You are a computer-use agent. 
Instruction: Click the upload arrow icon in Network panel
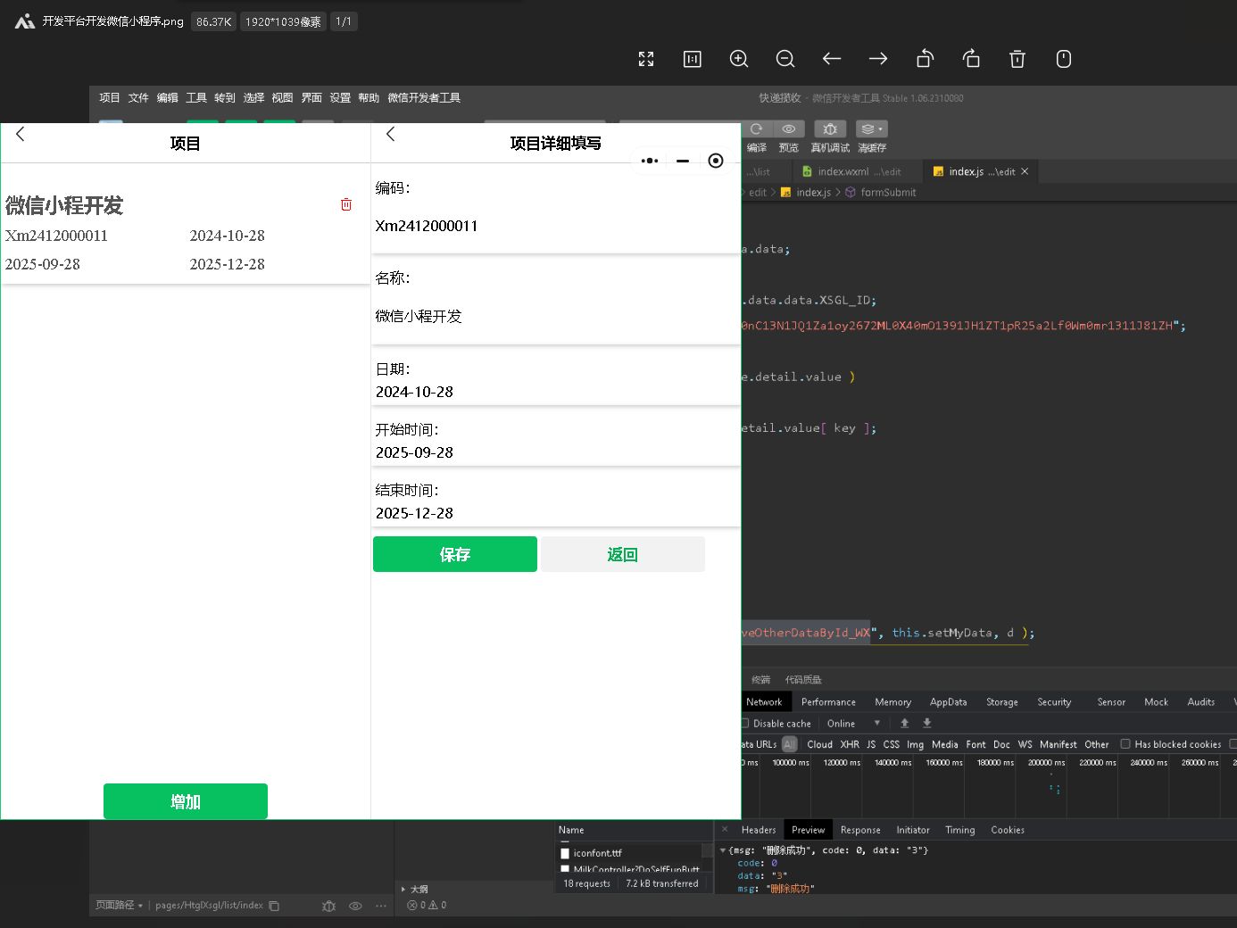[x=904, y=724]
